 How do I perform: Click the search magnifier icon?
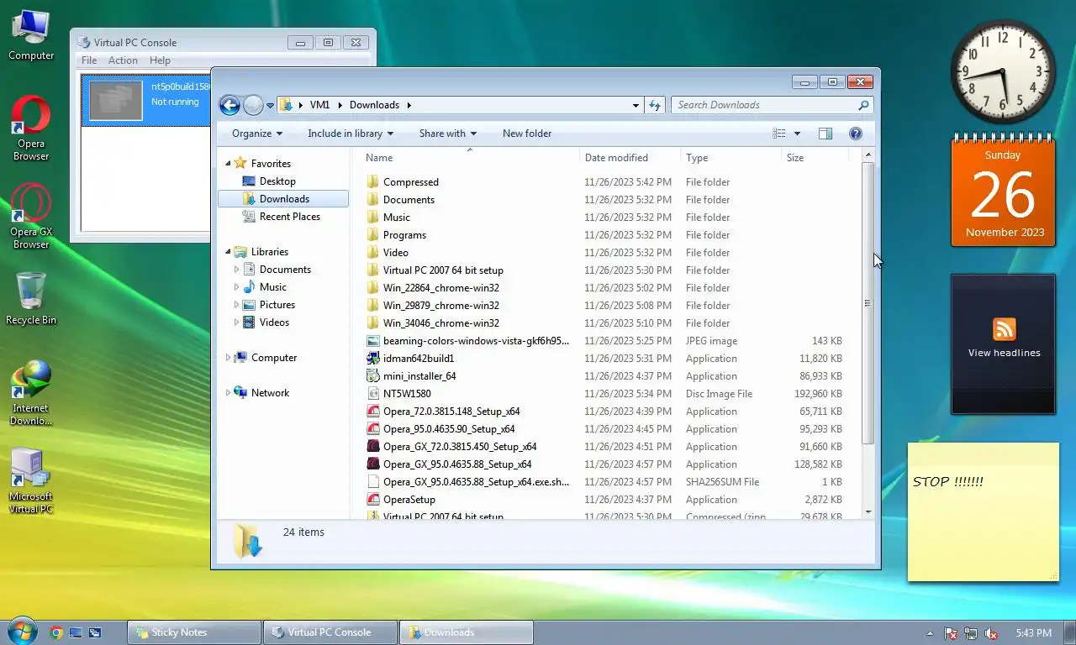[x=863, y=105]
